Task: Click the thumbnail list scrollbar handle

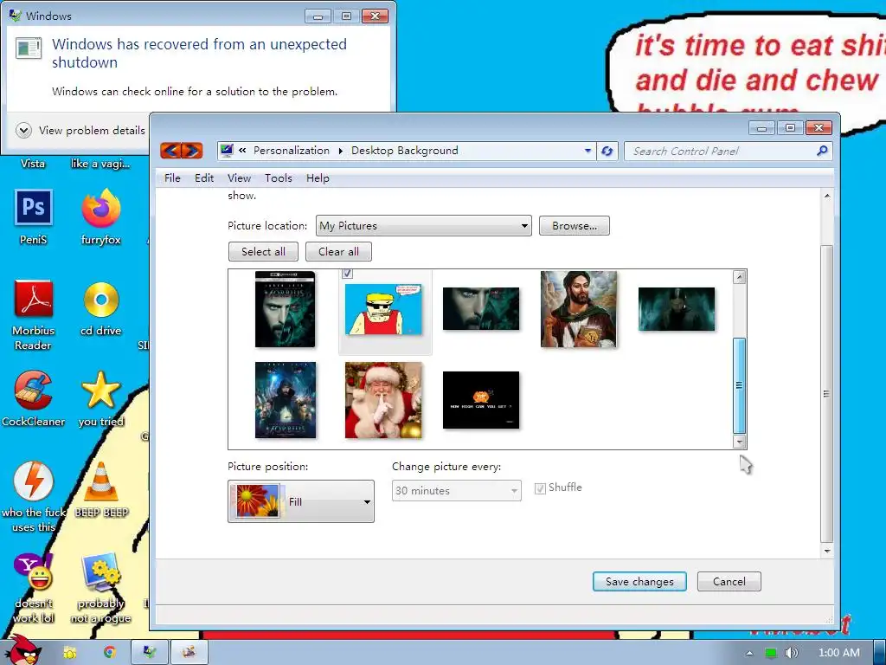Action: (x=739, y=385)
